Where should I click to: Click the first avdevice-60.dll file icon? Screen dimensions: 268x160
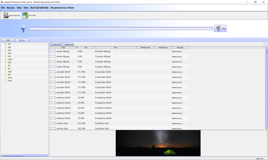point(54,98)
